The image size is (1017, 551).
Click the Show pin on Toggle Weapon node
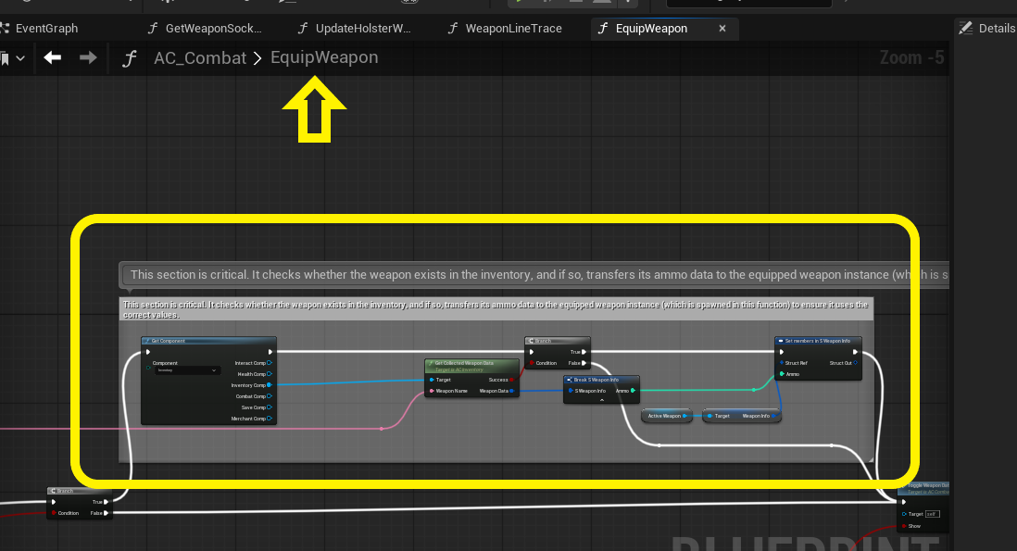(x=903, y=526)
